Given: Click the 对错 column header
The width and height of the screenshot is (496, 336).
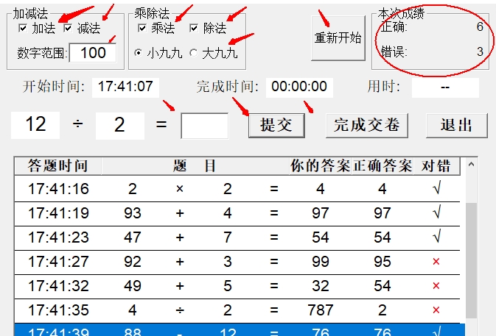Looking at the screenshot, I should (x=436, y=165).
